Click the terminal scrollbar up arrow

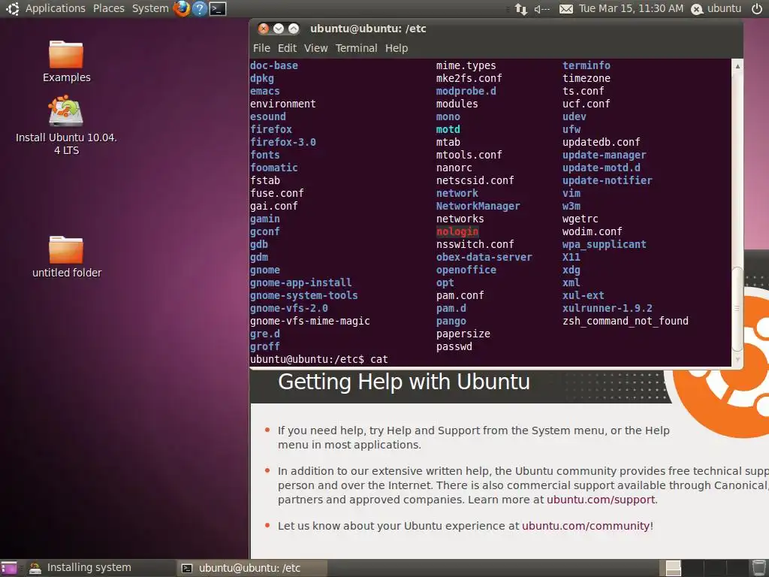point(737,66)
